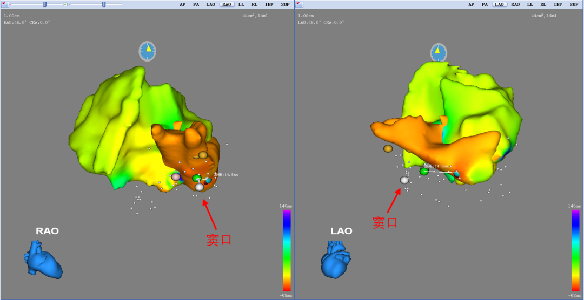The height and width of the screenshot is (300, 584).
Task: Choose PA view in the right panel
Action: [485, 4]
